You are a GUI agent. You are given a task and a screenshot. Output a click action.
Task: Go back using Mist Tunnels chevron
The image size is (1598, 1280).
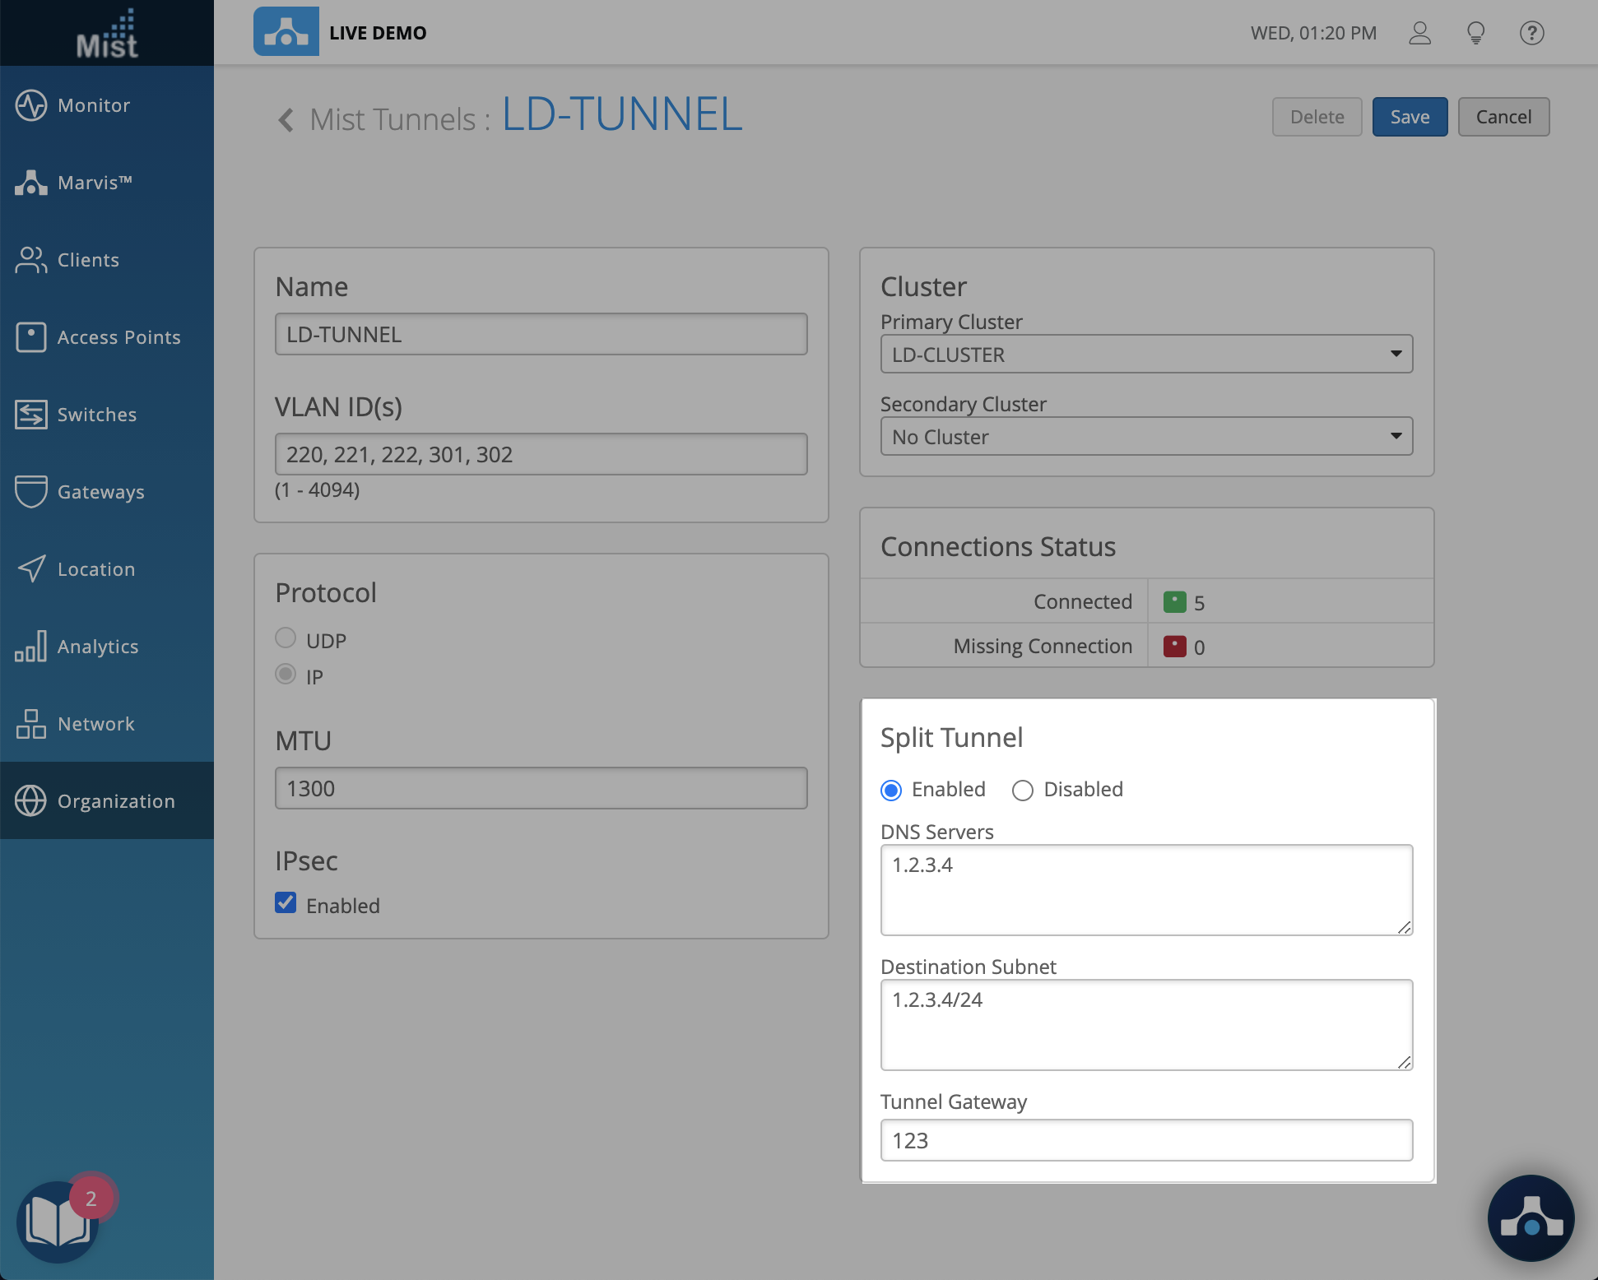pyautogui.click(x=286, y=120)
